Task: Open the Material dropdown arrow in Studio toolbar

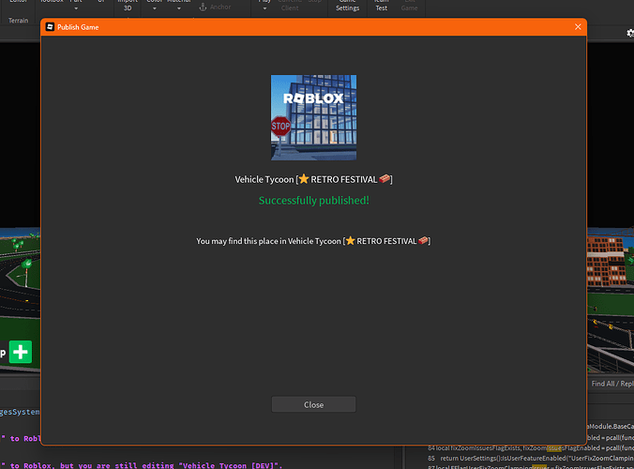Action: click(x=179, y=8)
